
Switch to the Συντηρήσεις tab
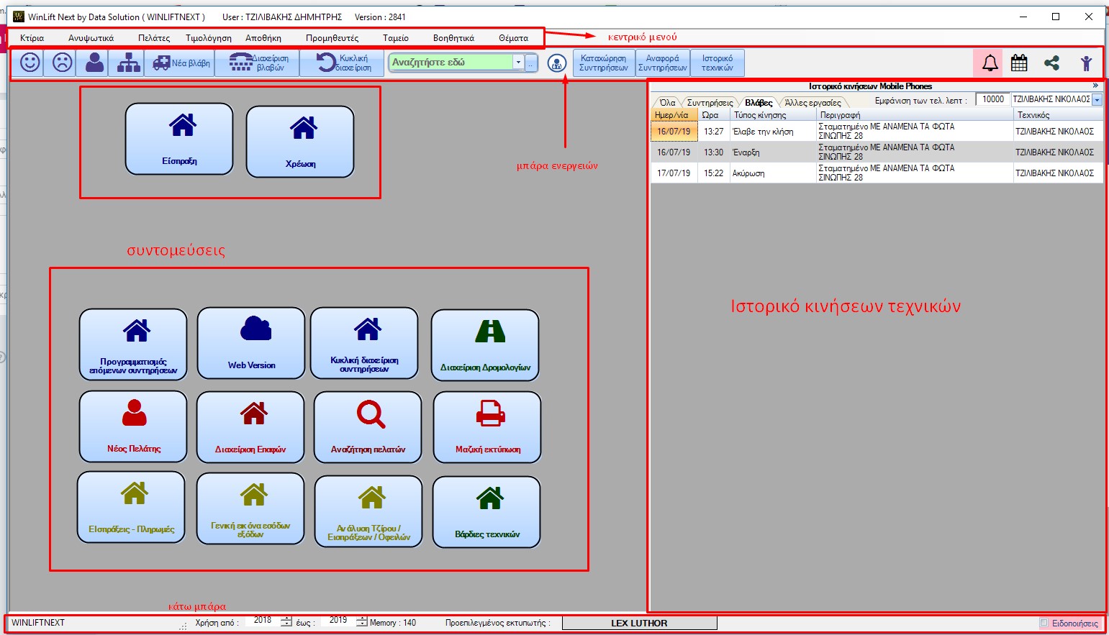[x=710, y=103]
